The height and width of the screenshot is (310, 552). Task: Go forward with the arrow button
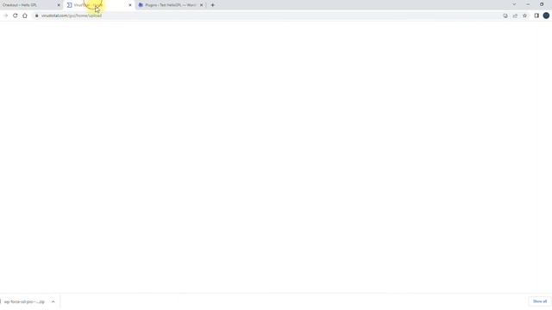[x=6, y=15]
